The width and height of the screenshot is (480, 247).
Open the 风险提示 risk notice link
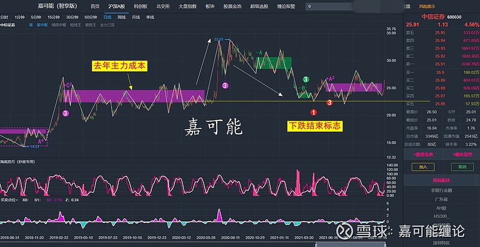coord(427,7)
